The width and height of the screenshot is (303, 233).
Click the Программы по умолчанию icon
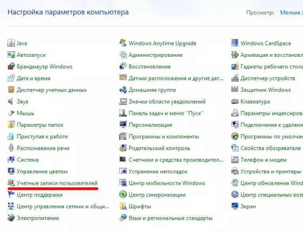click(235, 136)
